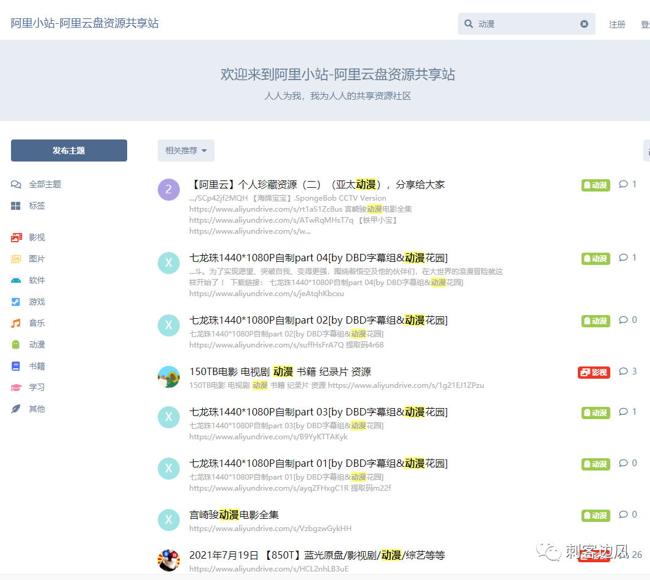This screenshot has width=650, height=580.
Task: Click sunflower avatar of 150TB电影 post
Action: click(x=169, y=377)
